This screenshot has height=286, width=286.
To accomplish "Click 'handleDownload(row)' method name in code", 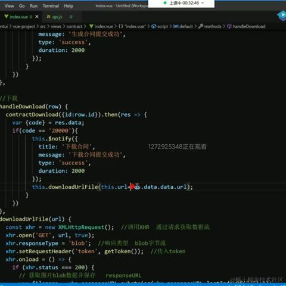I will (x=31, y=107).
